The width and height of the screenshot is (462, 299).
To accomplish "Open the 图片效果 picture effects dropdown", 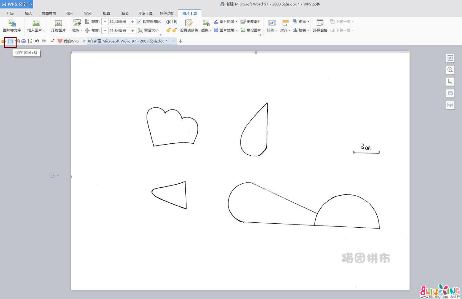I will (237, 30).
